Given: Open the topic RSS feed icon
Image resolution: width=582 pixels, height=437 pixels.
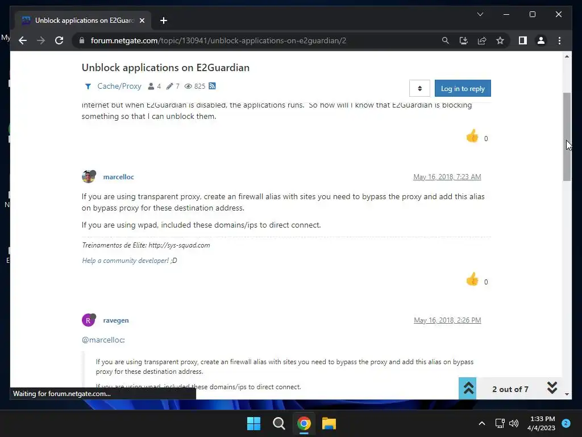Looking at the screenshot, I should pyautogui.click(x=212, y=86).
